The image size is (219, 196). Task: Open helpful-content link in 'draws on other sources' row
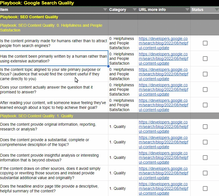point(164,173)
